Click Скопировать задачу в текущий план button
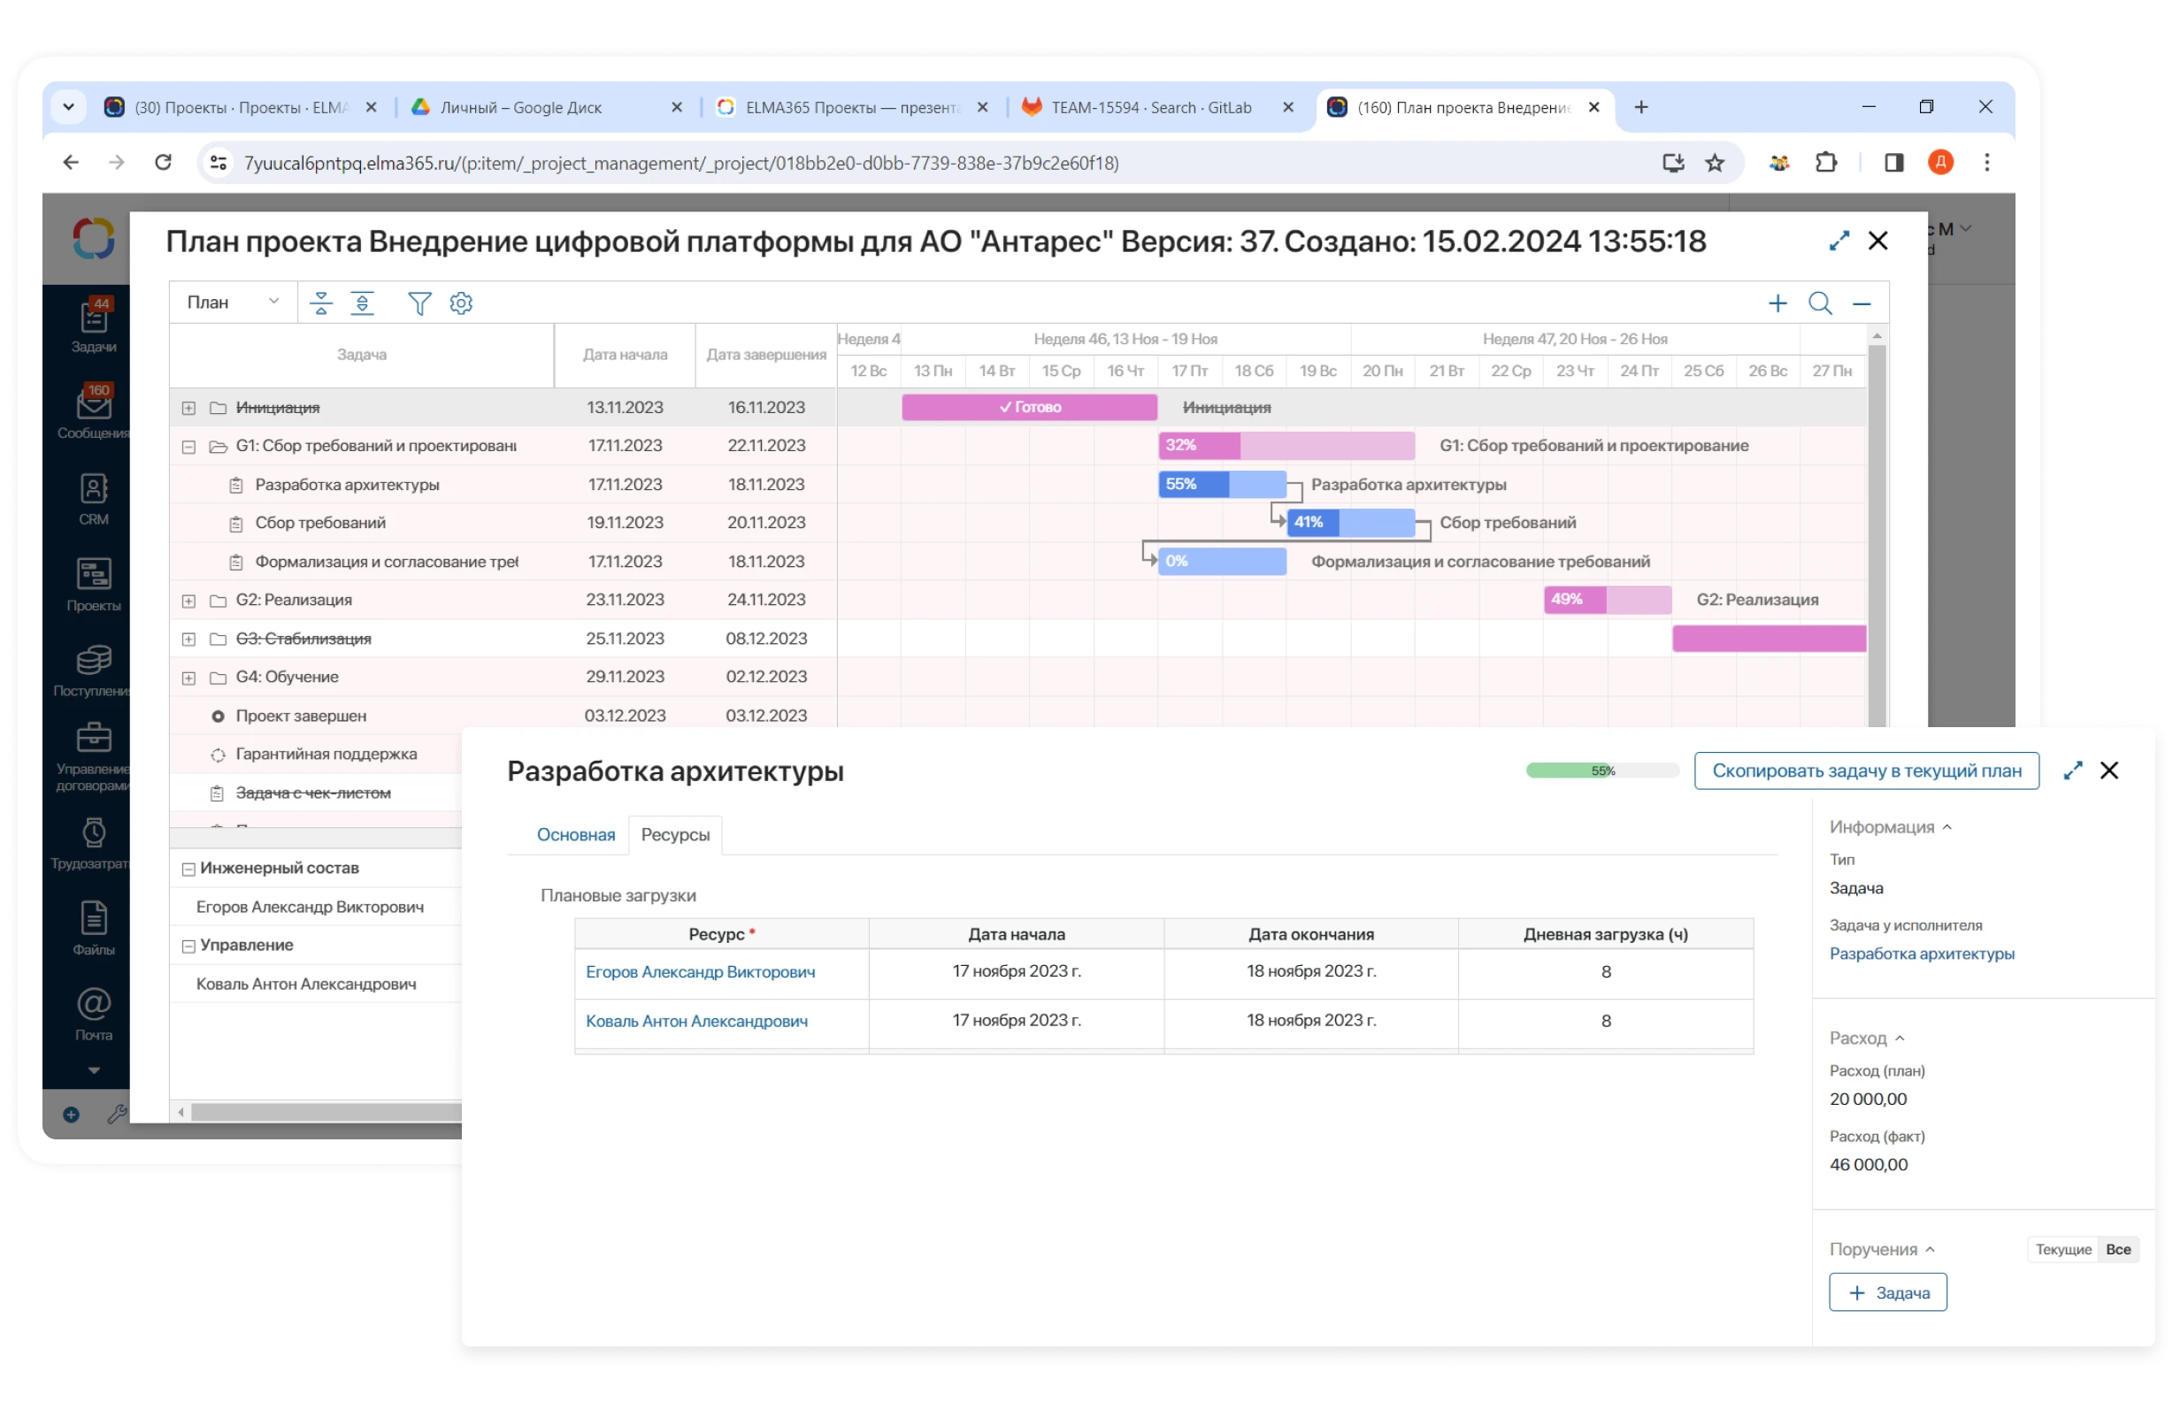This screenshot has width=2173, height=1403. click(x=1866, y=770)
